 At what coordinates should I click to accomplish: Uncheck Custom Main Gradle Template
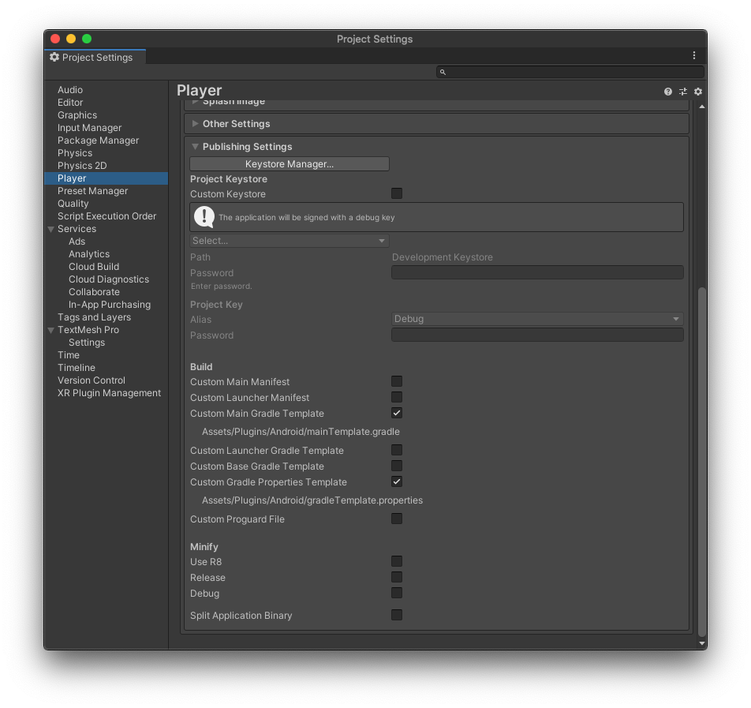[x=397, y=414]
